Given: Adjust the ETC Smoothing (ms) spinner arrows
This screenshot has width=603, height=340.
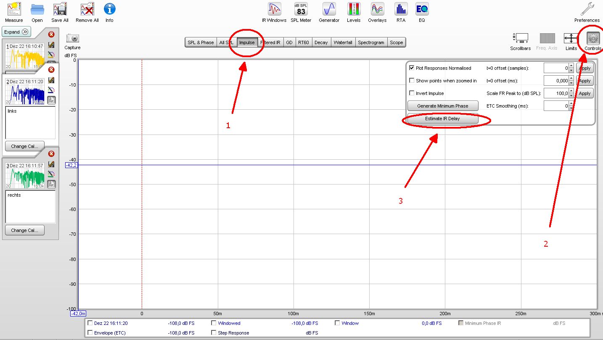Looking at the screenshot, I should coord(571,106).
